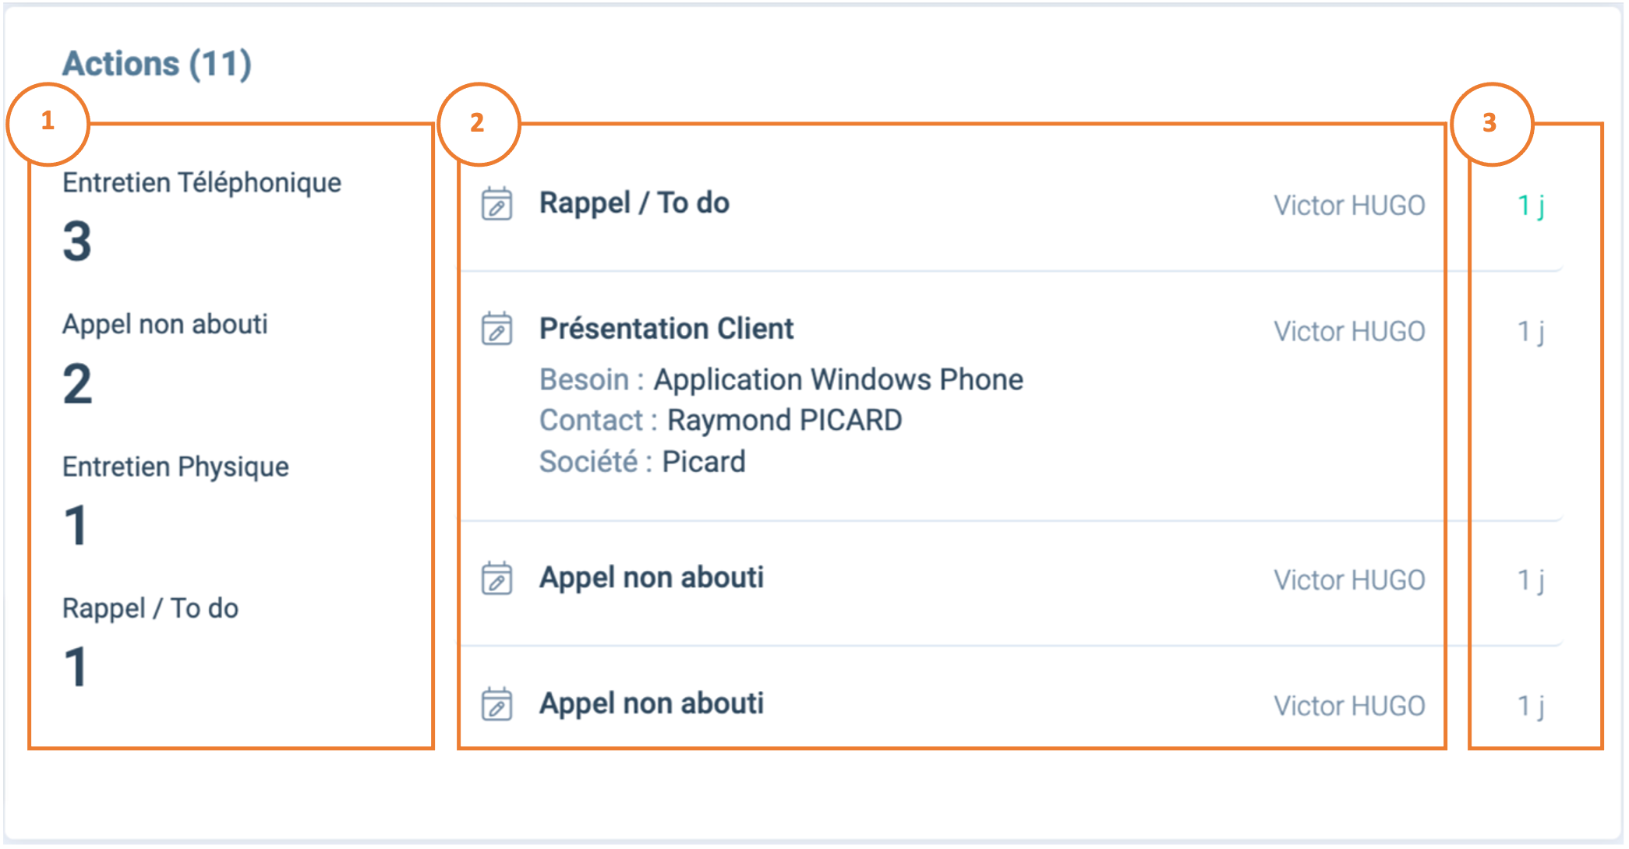1629x849 pixels.
Task: Open need Application Windows Phone
Action: [839, 380]
